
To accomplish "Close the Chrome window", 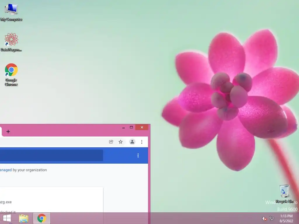I will 142,127.
